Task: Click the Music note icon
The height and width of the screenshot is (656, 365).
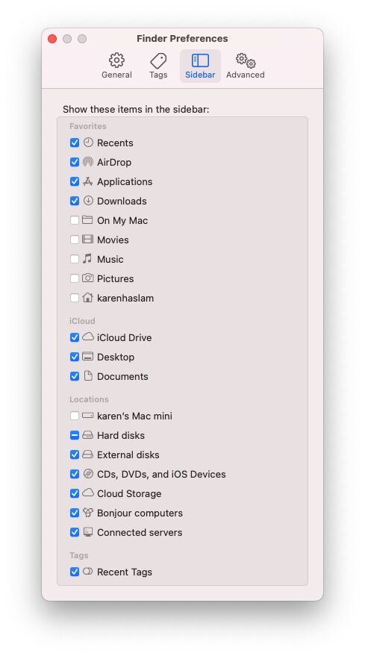Action: coord(87,258)
